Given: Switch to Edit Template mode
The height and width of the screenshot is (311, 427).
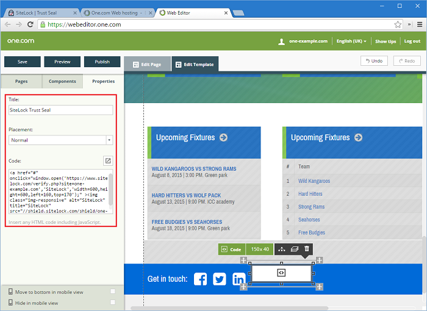Looking at the screenshot, I should coord(195,64).
